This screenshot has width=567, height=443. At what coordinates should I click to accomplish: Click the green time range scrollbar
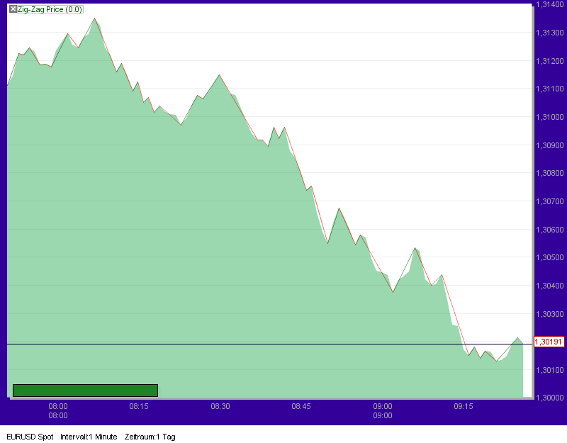point(85,391)
